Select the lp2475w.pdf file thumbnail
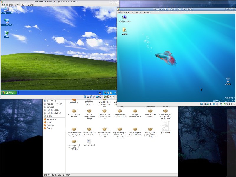Viewport: 236px width, 177px height. tap(165, 126)
